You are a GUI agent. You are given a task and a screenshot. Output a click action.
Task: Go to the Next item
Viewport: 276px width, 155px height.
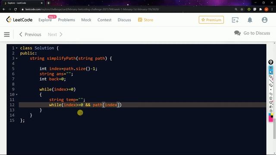[55, 34]
